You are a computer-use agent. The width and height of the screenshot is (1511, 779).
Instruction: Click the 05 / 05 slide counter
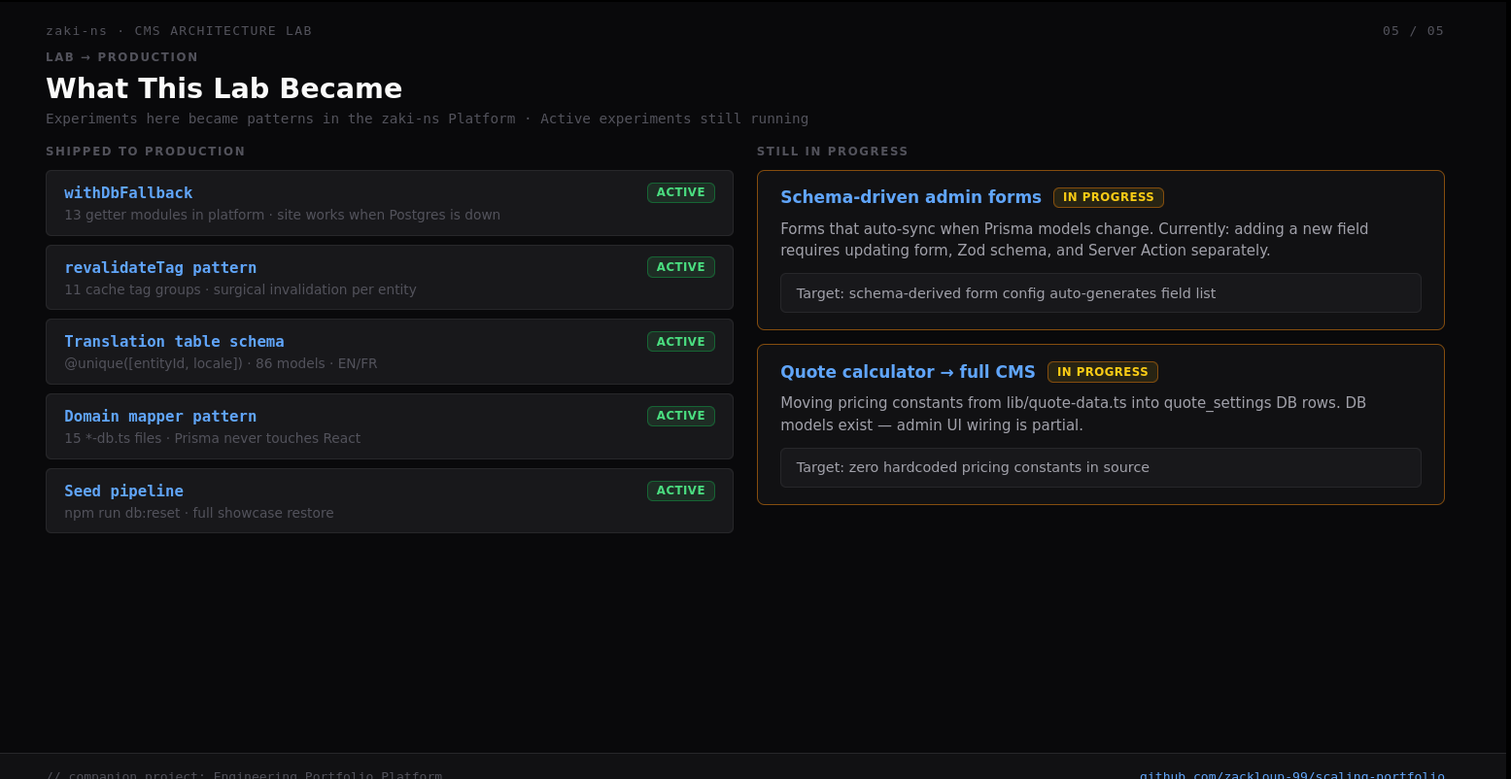coord(1414,30)
